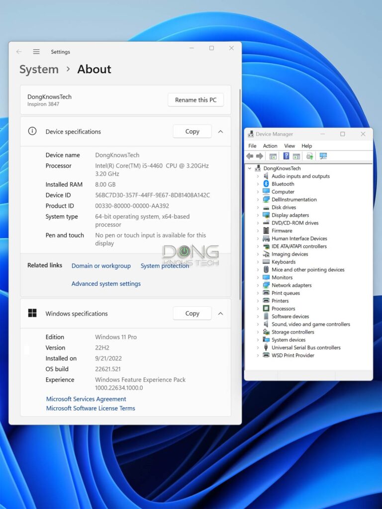Click the DongKnowsTech root computer icon
The image size is (382, 509).
tap(258, 168)
